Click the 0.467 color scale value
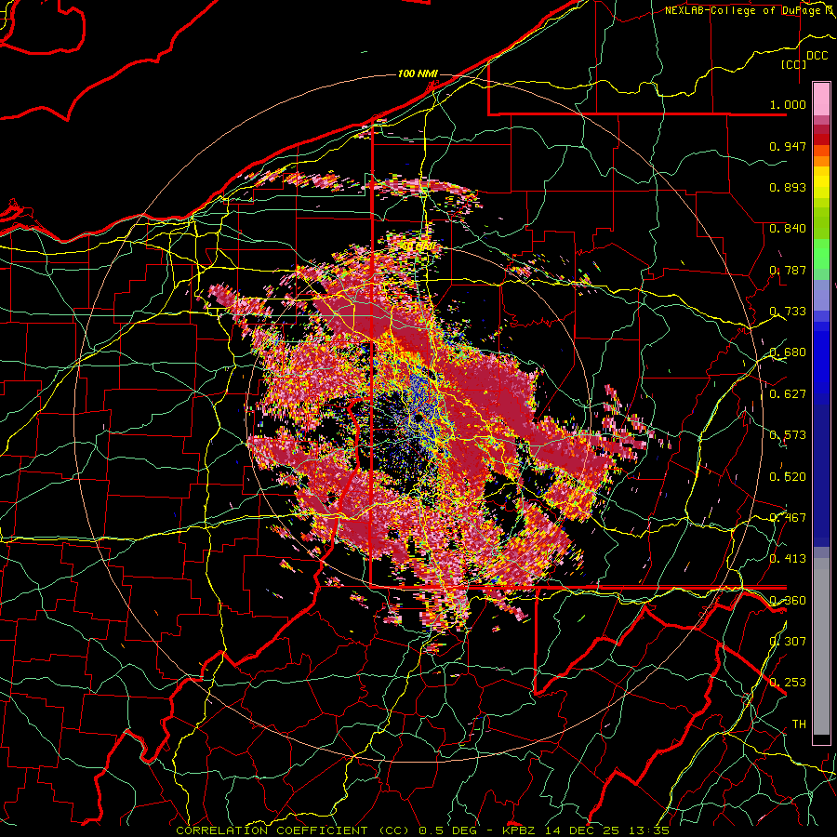 tap(788, 518)
